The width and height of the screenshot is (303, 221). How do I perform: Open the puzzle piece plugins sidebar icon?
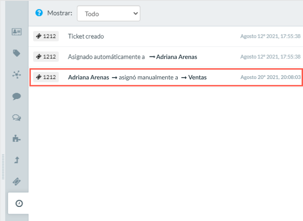click(x=17, y=139)
